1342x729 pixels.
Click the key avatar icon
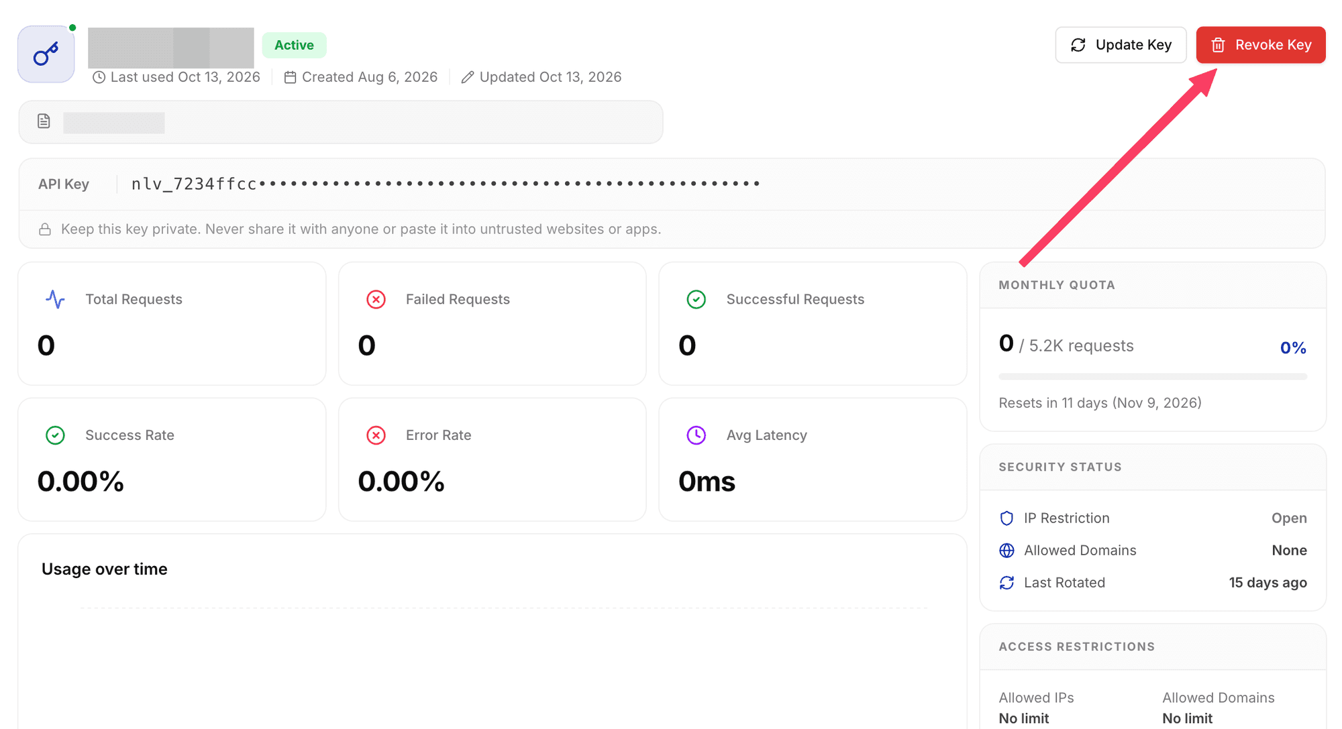(46, 54)
